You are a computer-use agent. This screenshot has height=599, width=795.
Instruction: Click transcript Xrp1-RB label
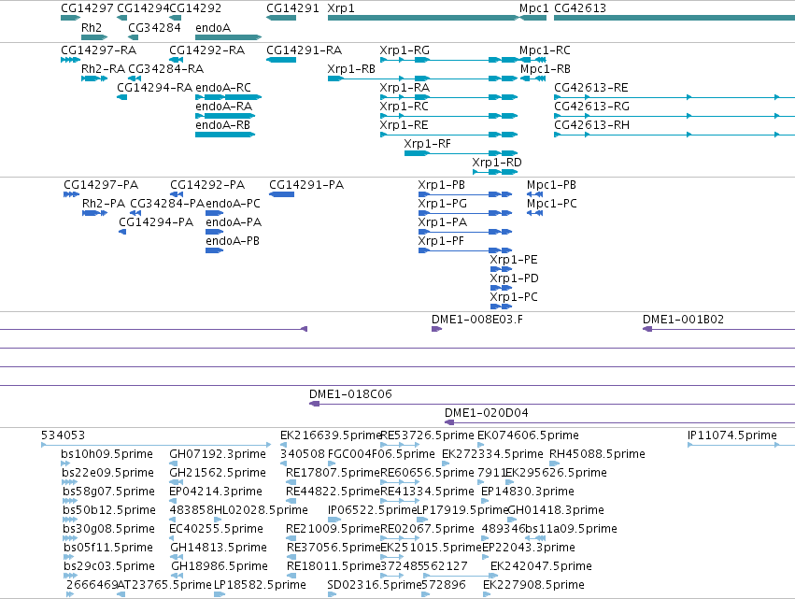(x=351, y=69)
